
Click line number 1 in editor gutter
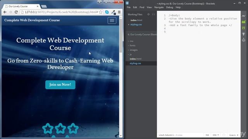tap(165, 15)
